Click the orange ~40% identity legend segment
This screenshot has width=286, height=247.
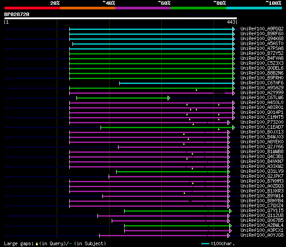pyautogui.click(x=88, y=8)
